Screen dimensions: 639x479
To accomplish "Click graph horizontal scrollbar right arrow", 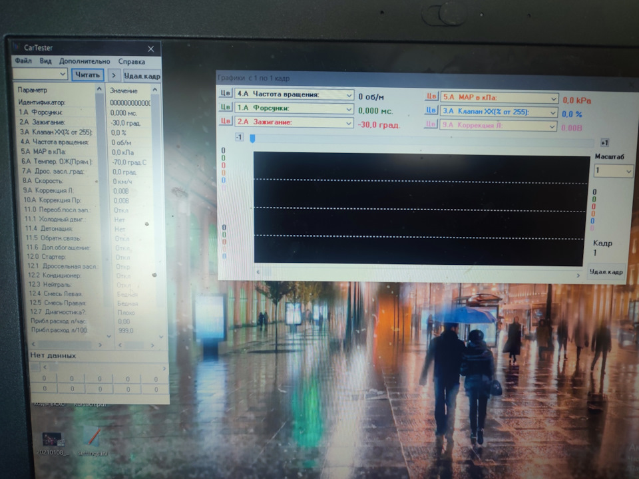I will (x=578, y=275).
